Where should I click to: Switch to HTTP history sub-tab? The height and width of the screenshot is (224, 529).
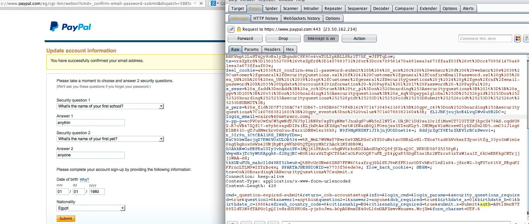pyautogui.click(x=266, y=18)
